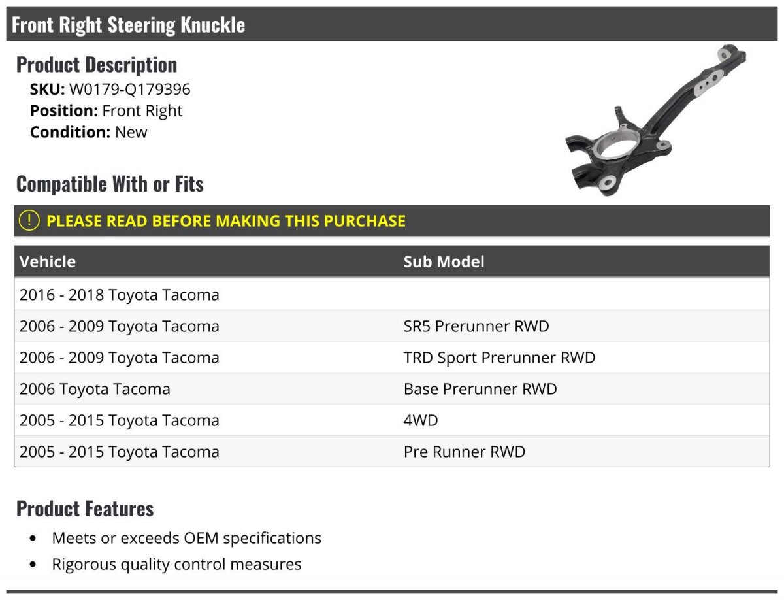This screenshot has height=600, width=784.
Task: Click the Compatible With or Fits heading
Action: pos(110,184)
